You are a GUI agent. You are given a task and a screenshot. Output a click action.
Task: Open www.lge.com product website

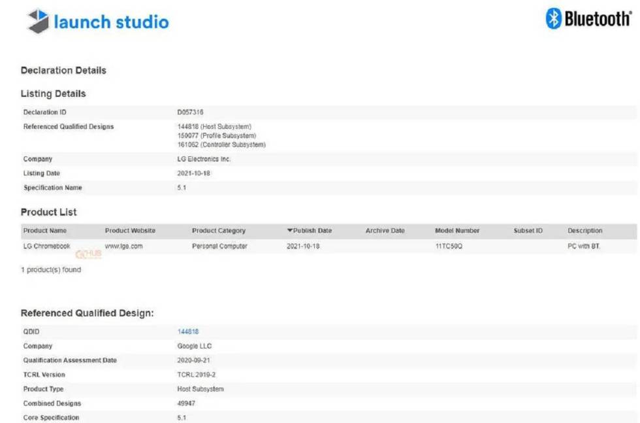[123, 246]
